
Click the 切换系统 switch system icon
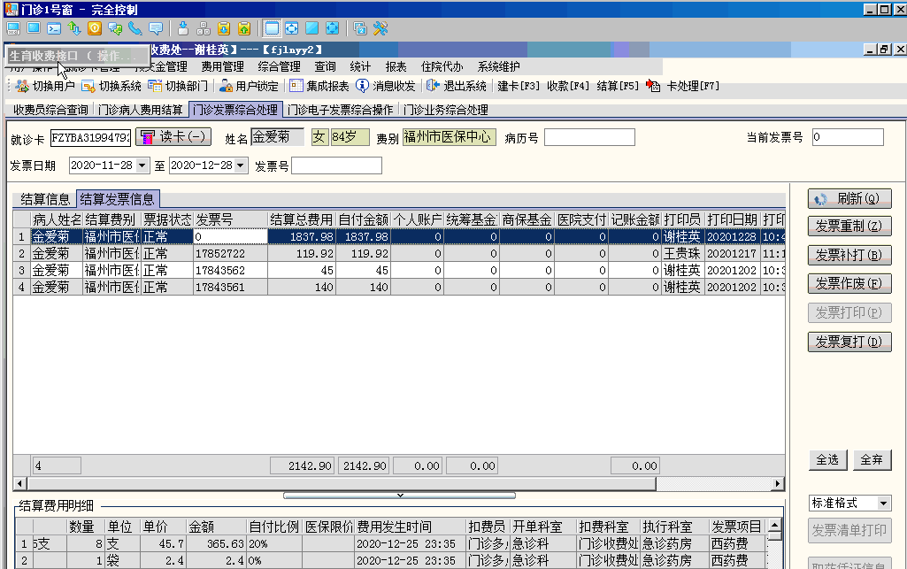pos(88,86)
